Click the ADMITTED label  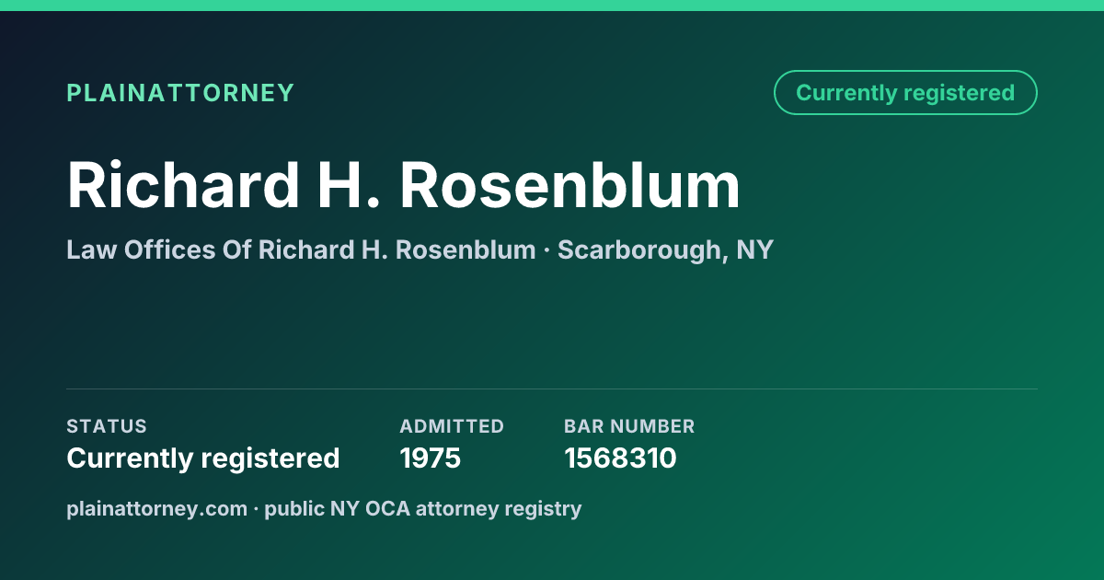point(452,426)
